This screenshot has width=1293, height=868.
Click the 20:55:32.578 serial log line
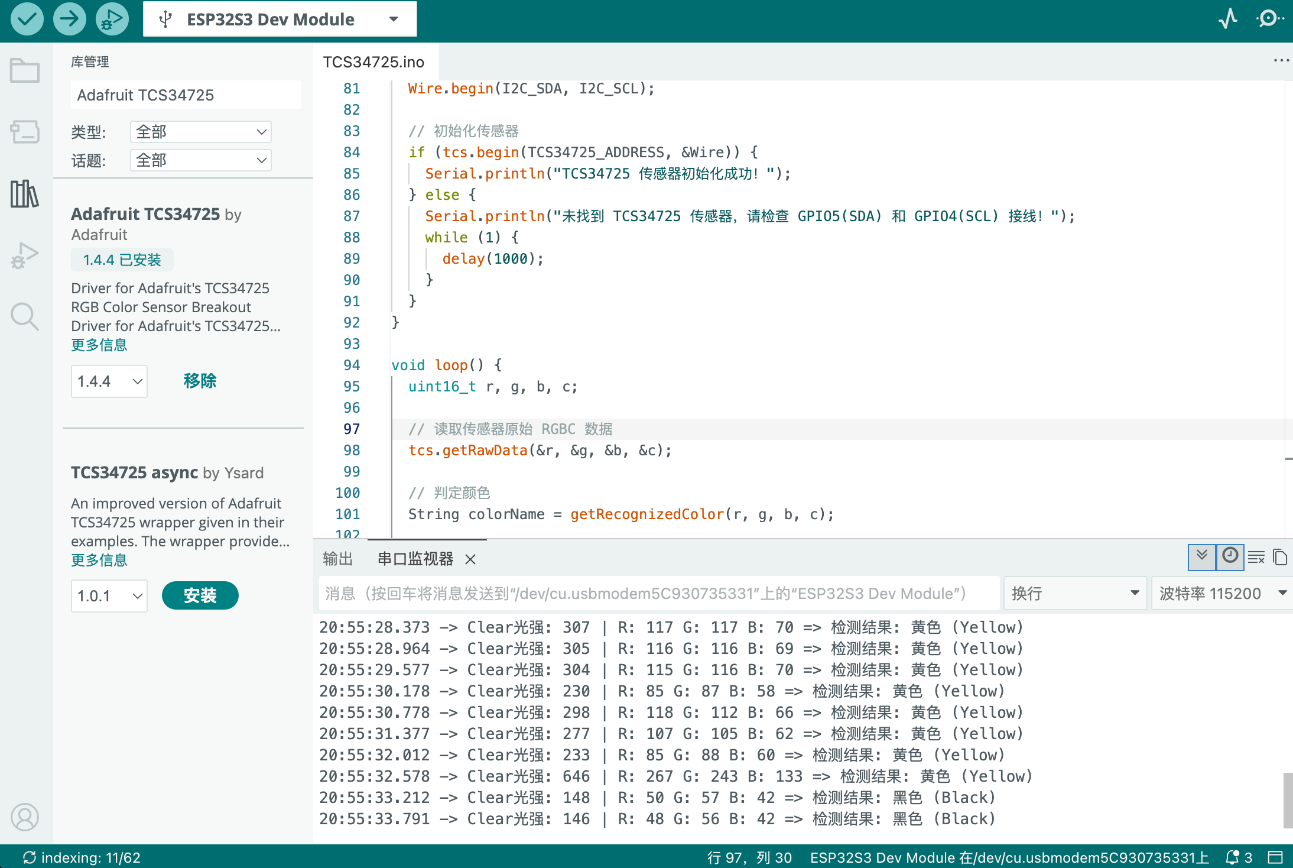676,776
